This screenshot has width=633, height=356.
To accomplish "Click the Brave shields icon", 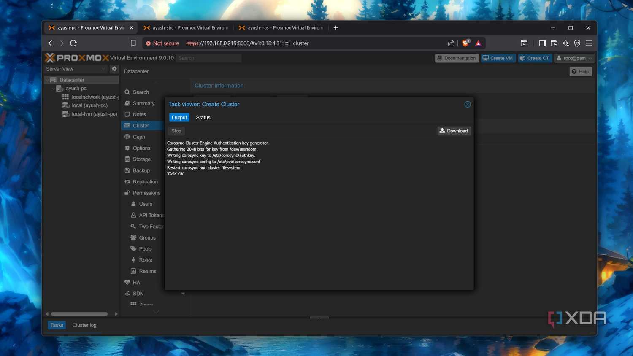I will [465, 43].
